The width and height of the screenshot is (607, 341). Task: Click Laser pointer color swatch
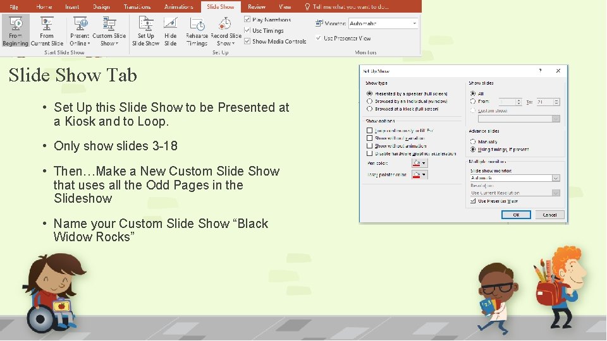pyautogui.click(x=417, y=175)
